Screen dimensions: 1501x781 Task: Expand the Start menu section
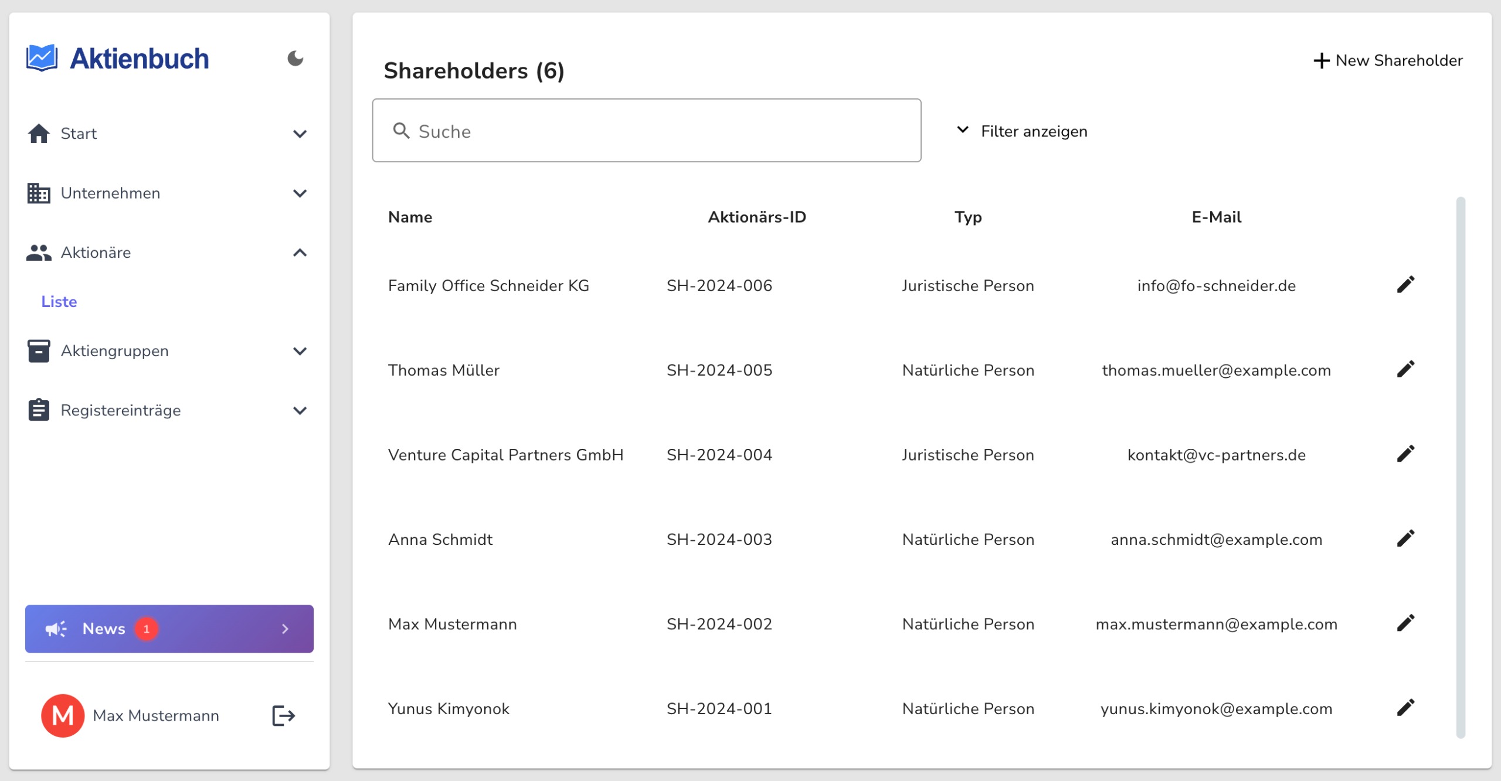[300, 134]
